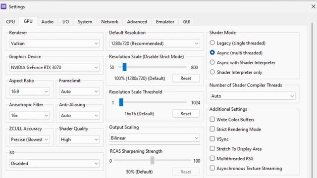
Task: Click the vertical scrollbar of the settings panel
Action: [312, 101]
